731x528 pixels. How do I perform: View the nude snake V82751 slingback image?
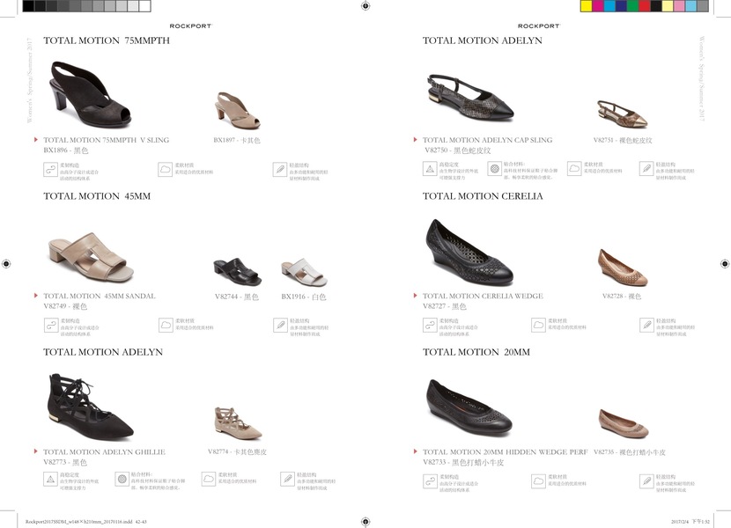(x=623, y=114)
